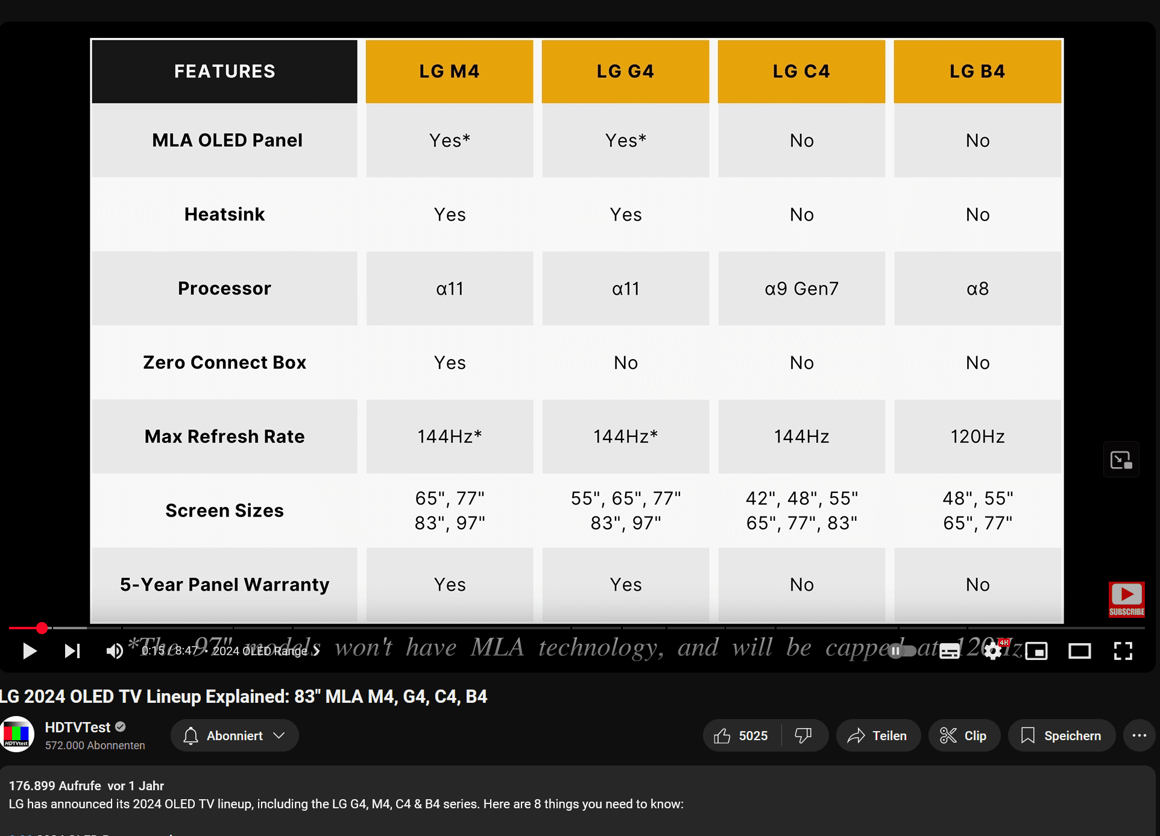Click the video time display 0:15 / 8:47
This screenshot has width=1160, height=836.
(169, 651)
